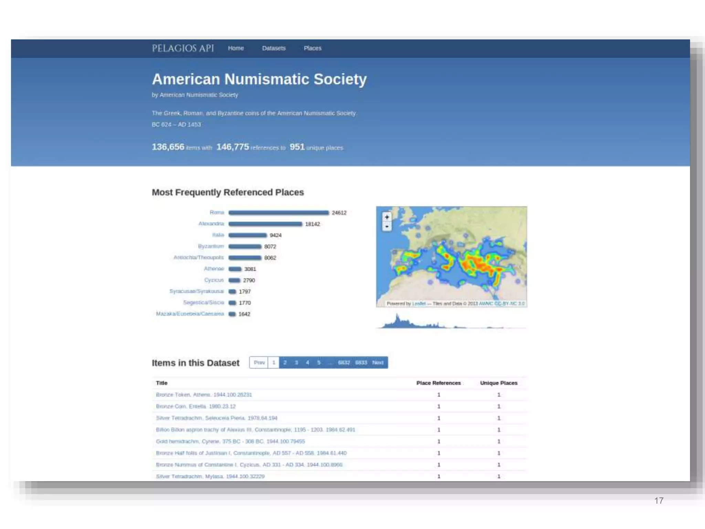Open the Silver Tetradrachm, Seleuceia Pieria item
Viewport: 705px width, 529px height.
pyautogui.click(x=217, y=418)
